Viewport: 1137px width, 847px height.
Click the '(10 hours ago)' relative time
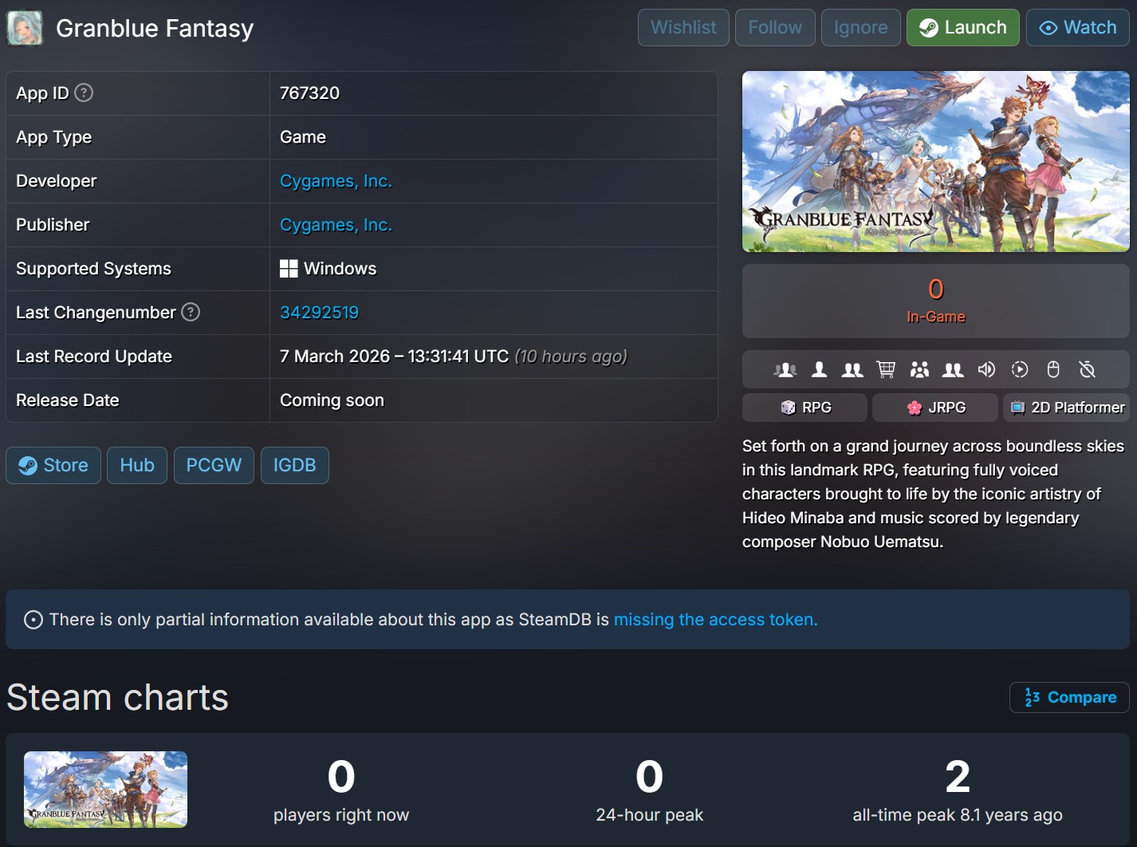pos(571,357)
